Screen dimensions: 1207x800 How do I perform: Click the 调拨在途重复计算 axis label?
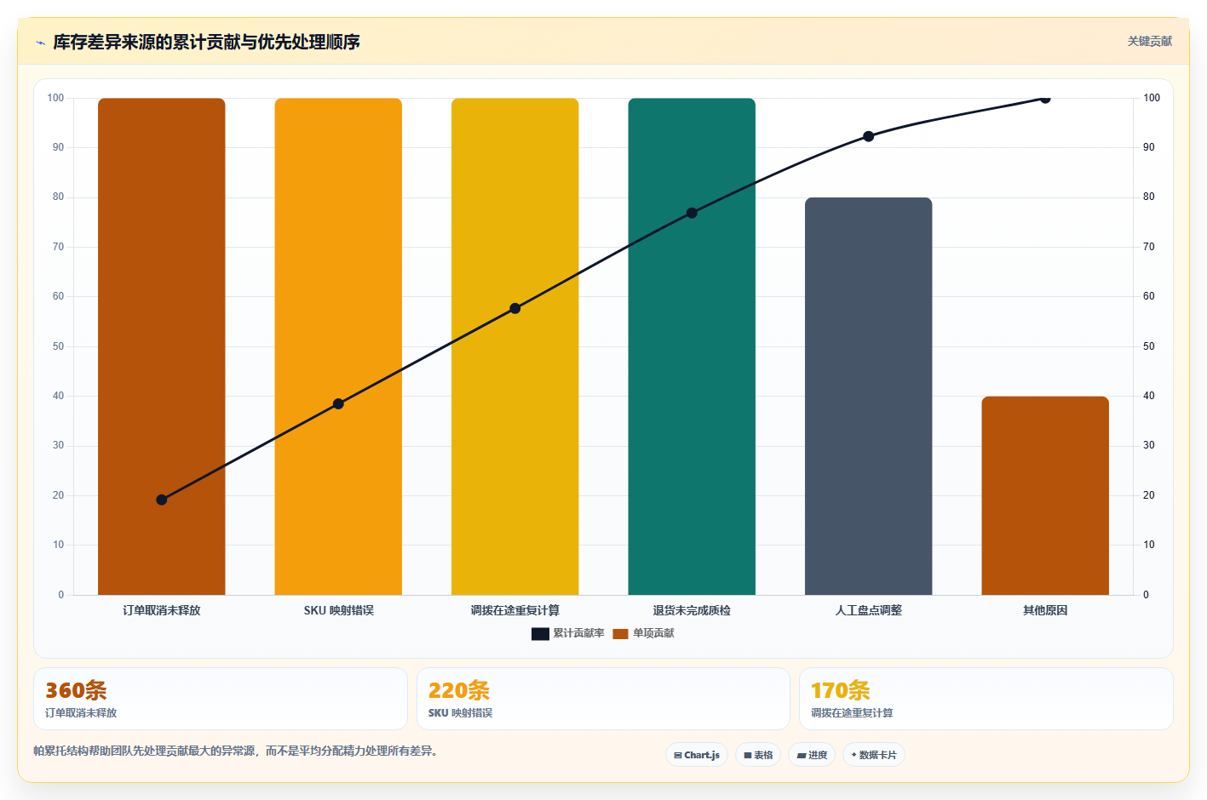click(x=515, y=610)
